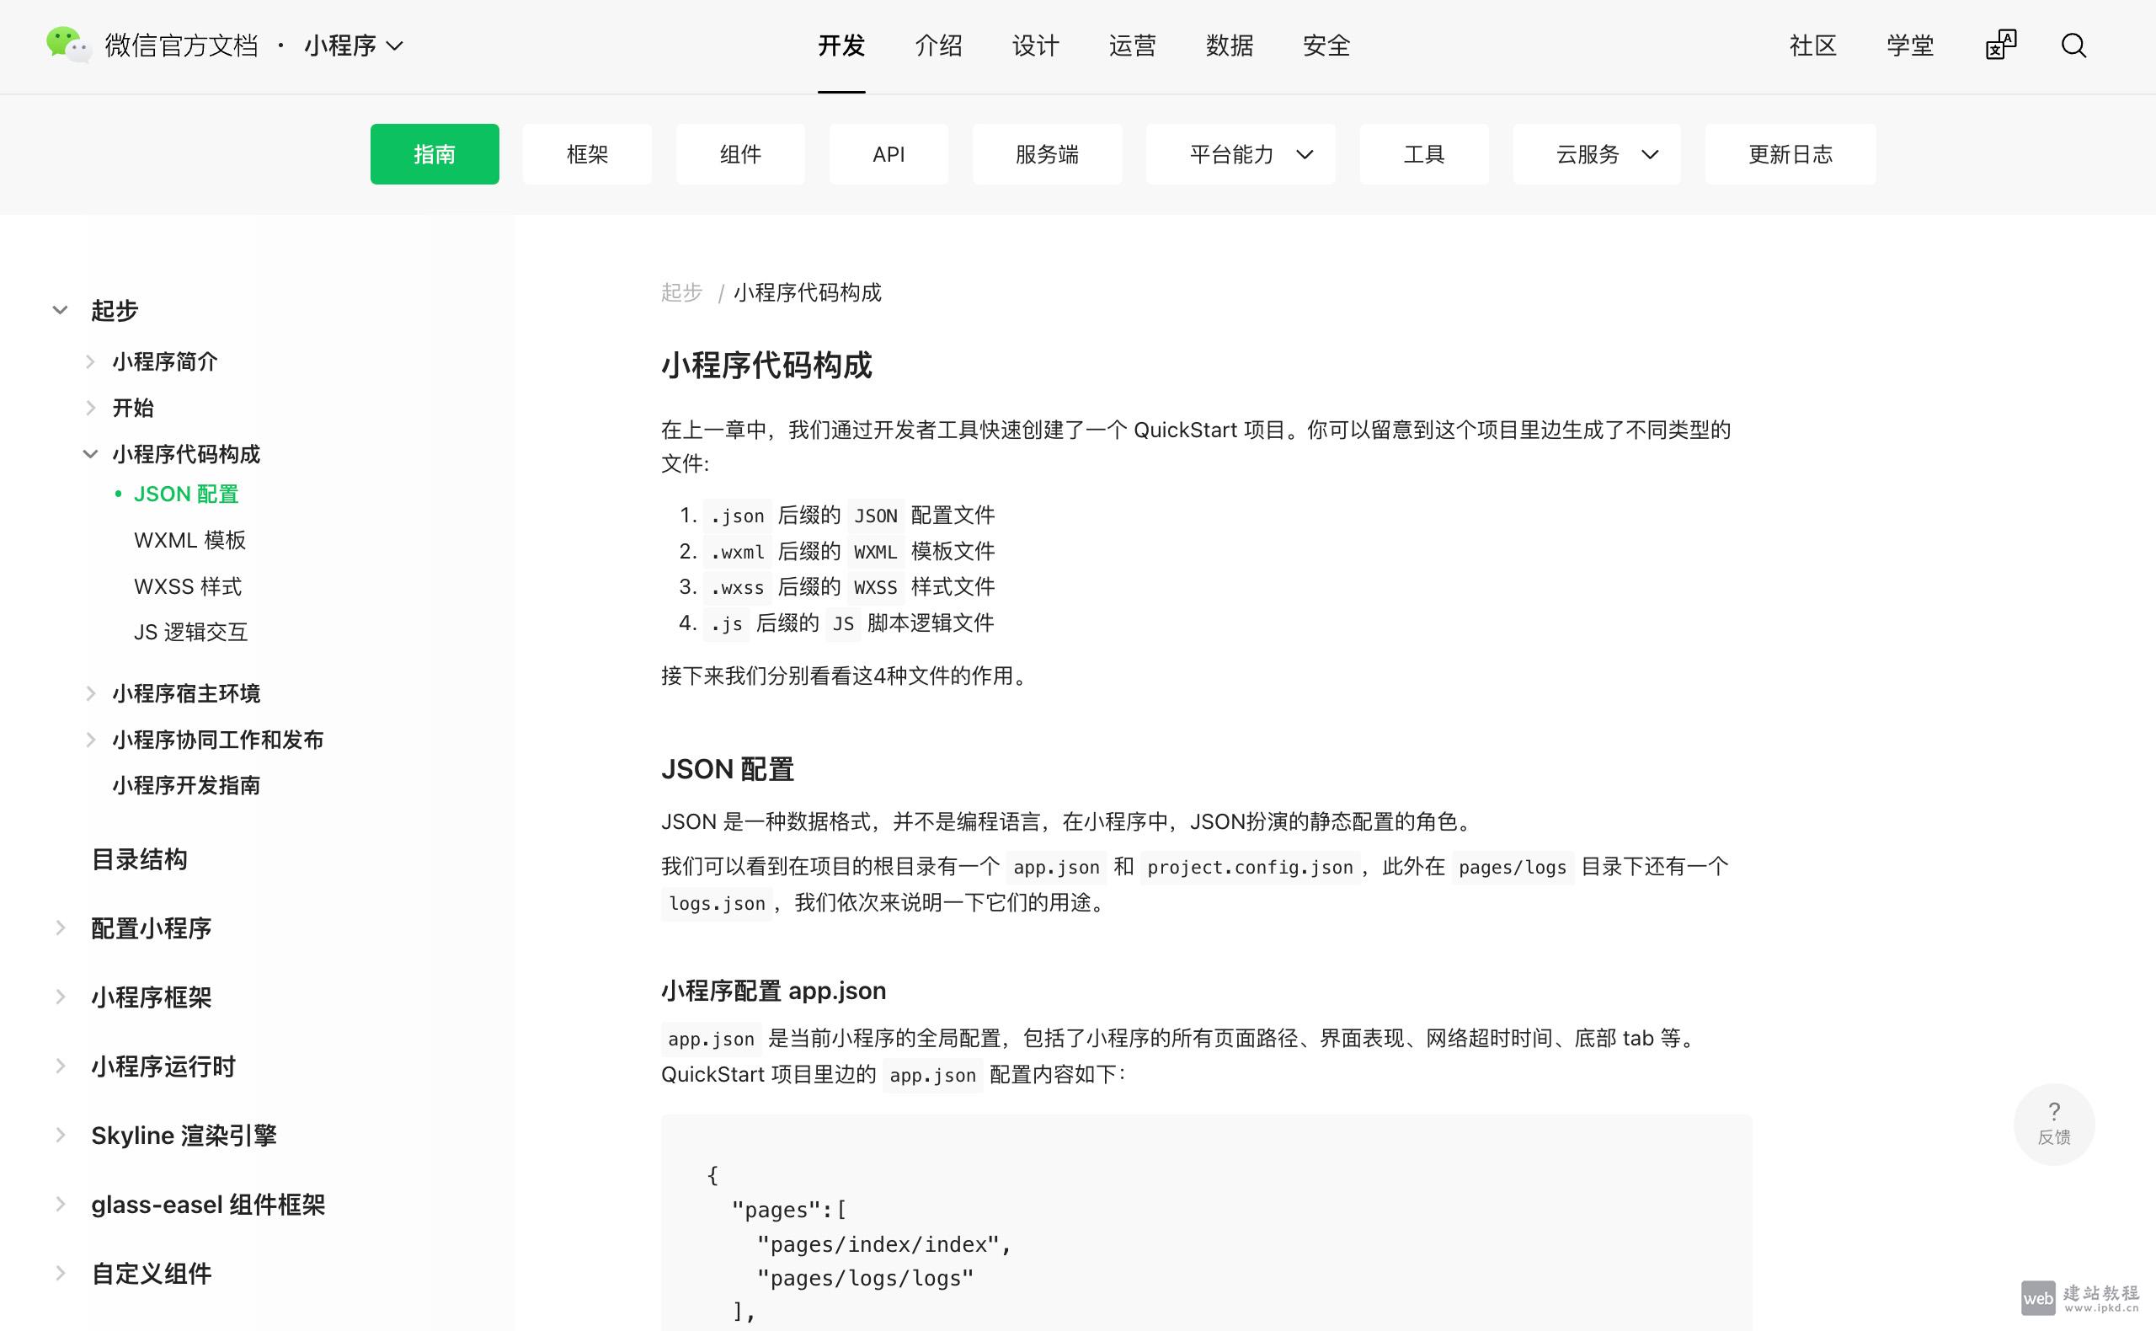Click 起步 in the breadcrumb
2156x1331 pixels.
pos(681,293)
